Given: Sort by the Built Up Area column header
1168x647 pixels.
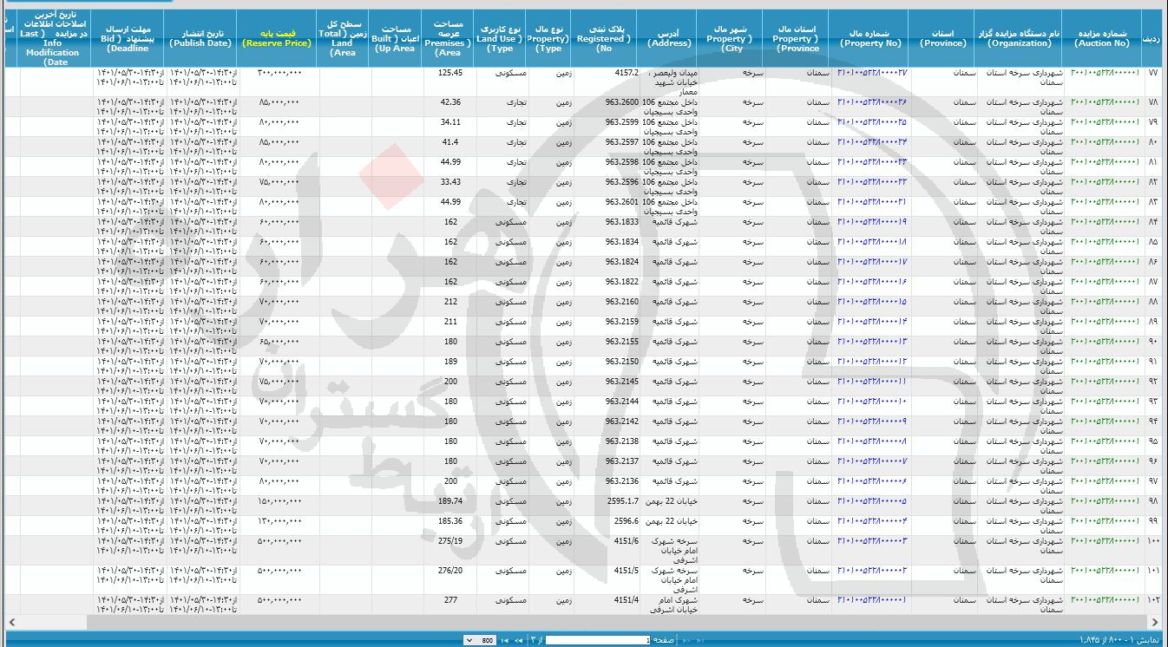Looking at the screenshot, I should point(394,37).
